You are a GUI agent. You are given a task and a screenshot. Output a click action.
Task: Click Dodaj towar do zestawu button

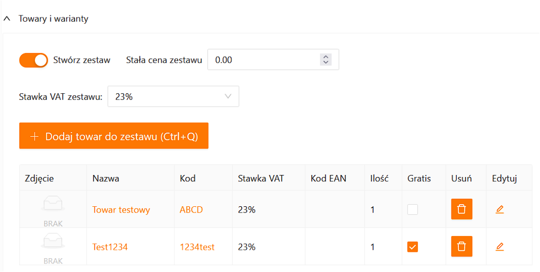(114, 136)
